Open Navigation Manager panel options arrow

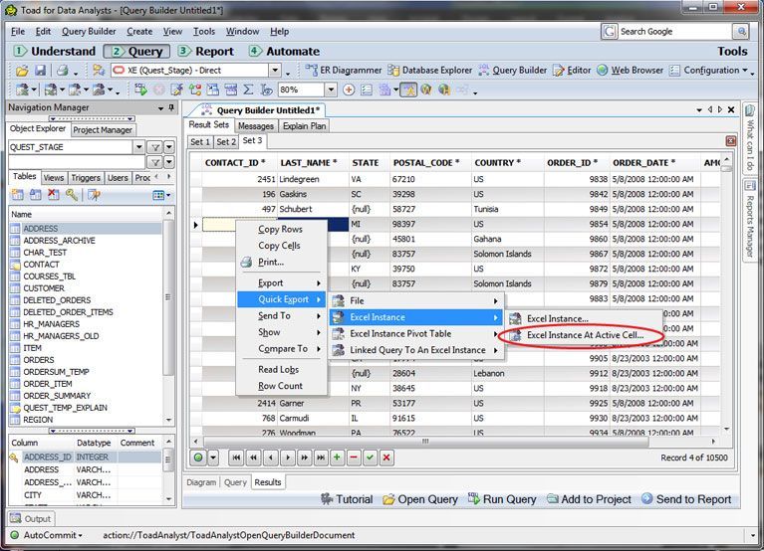[160, 108]
